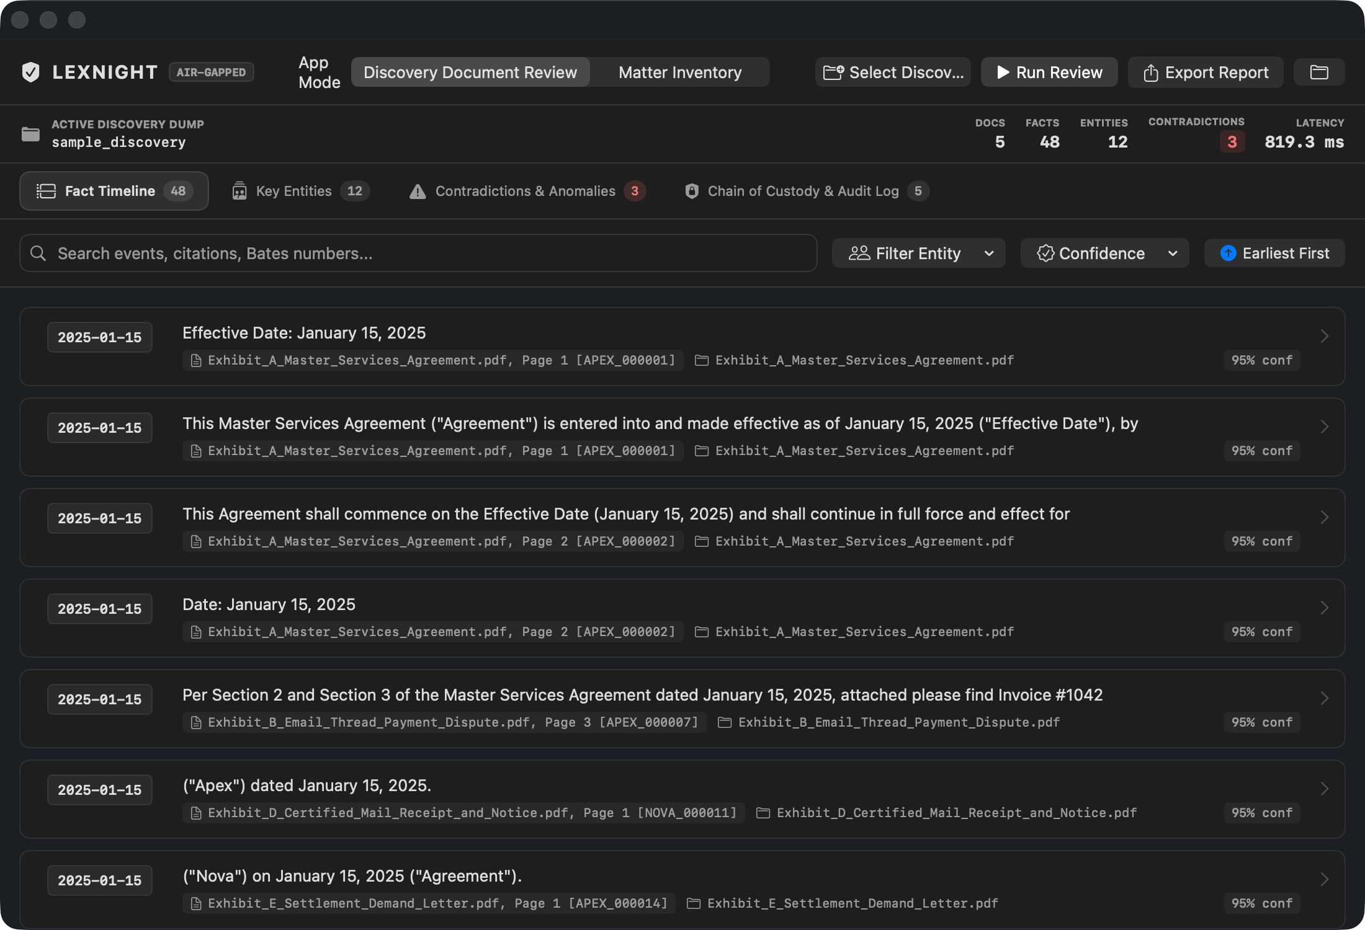Screen dimensions: 1365x930
Task: Open the Fact Timeline tab
Action: [x=114, y=191]
